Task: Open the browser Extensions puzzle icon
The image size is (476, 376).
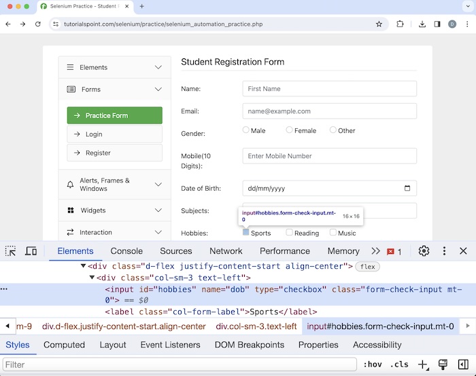Action: click(400, 24)
